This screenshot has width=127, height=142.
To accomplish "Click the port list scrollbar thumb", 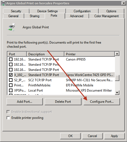I will [117, 78].
